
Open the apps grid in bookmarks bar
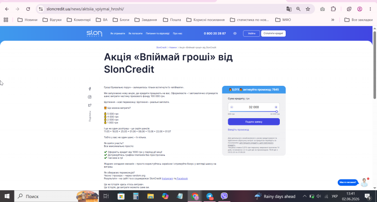point(6,20)
